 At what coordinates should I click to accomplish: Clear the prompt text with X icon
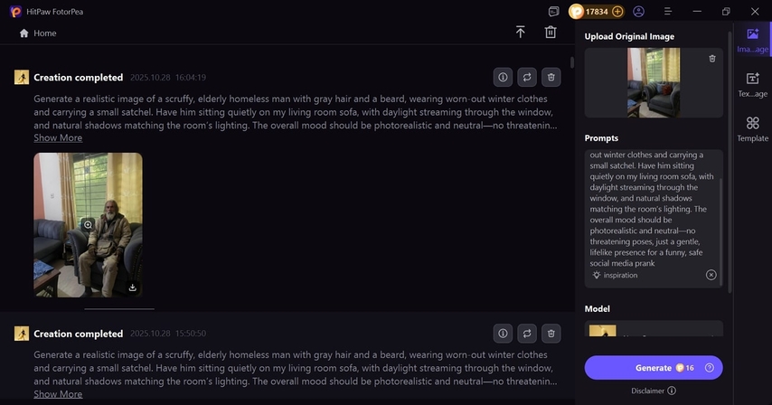711,275
